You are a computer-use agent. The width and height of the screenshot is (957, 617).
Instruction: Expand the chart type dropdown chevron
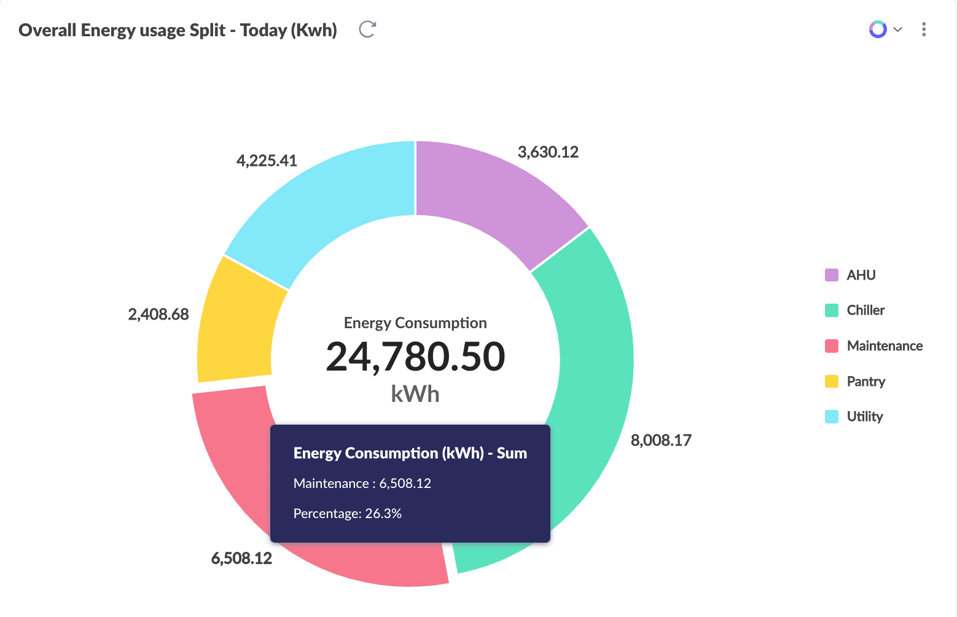coord(897,29)
